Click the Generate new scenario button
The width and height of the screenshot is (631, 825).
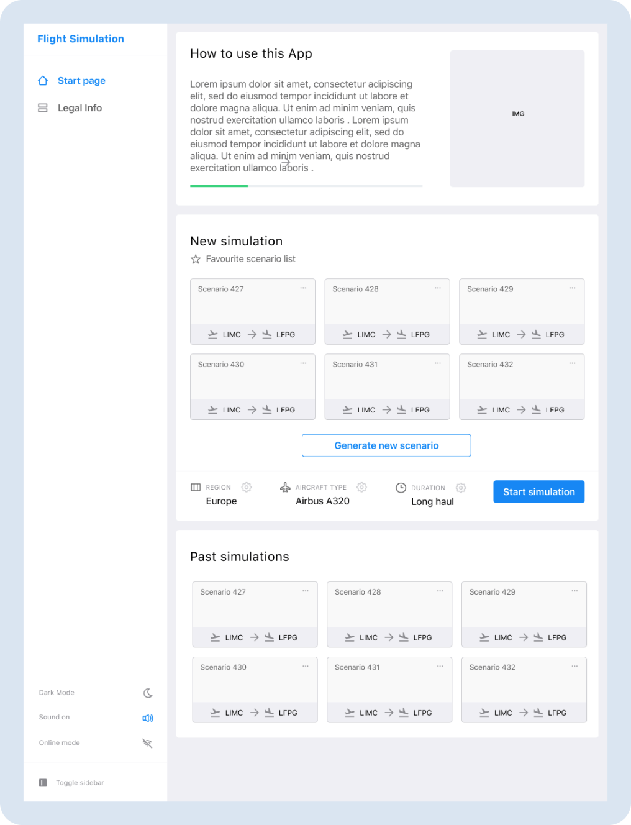point(386,445)
